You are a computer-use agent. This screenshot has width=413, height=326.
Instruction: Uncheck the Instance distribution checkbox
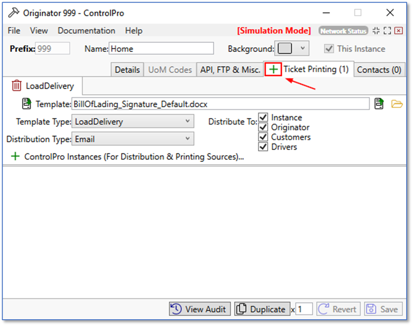click(x=263, y=117)
